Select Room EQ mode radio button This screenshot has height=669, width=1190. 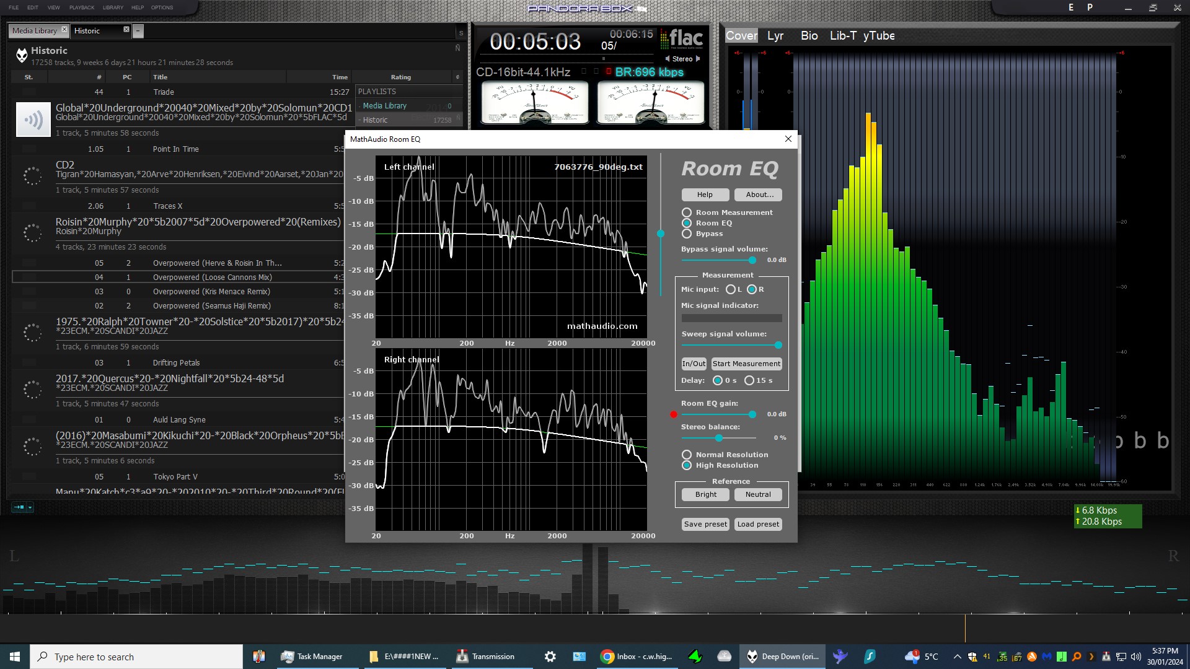(687, 223)
